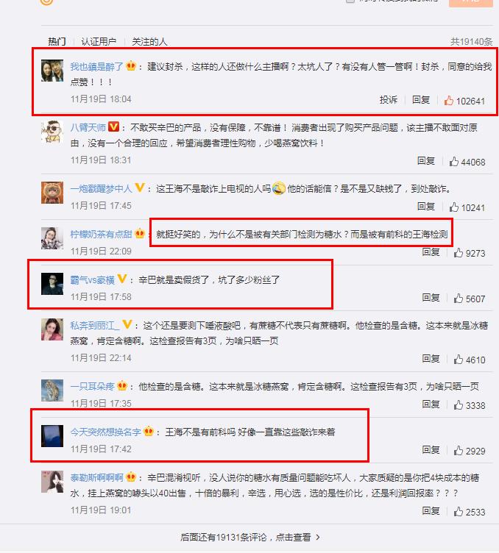The height and width of the screenshot is (553, 499).
Task: Like the comment with 10241 thumbs-up
Action: (454, 207)
